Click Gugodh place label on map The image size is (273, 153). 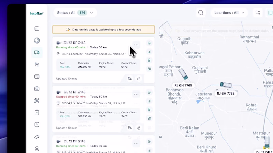click(184, 41)
